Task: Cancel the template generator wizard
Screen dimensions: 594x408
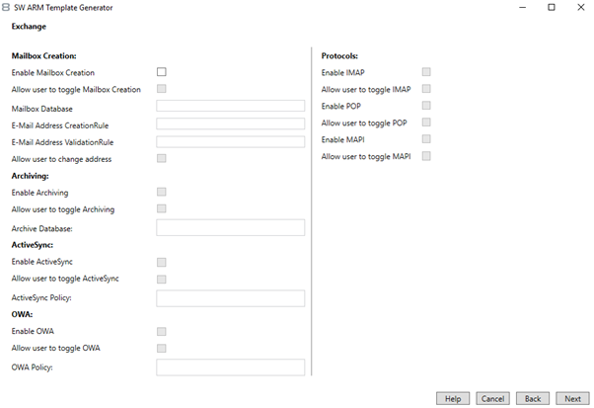Action: [x=492, y=398]
